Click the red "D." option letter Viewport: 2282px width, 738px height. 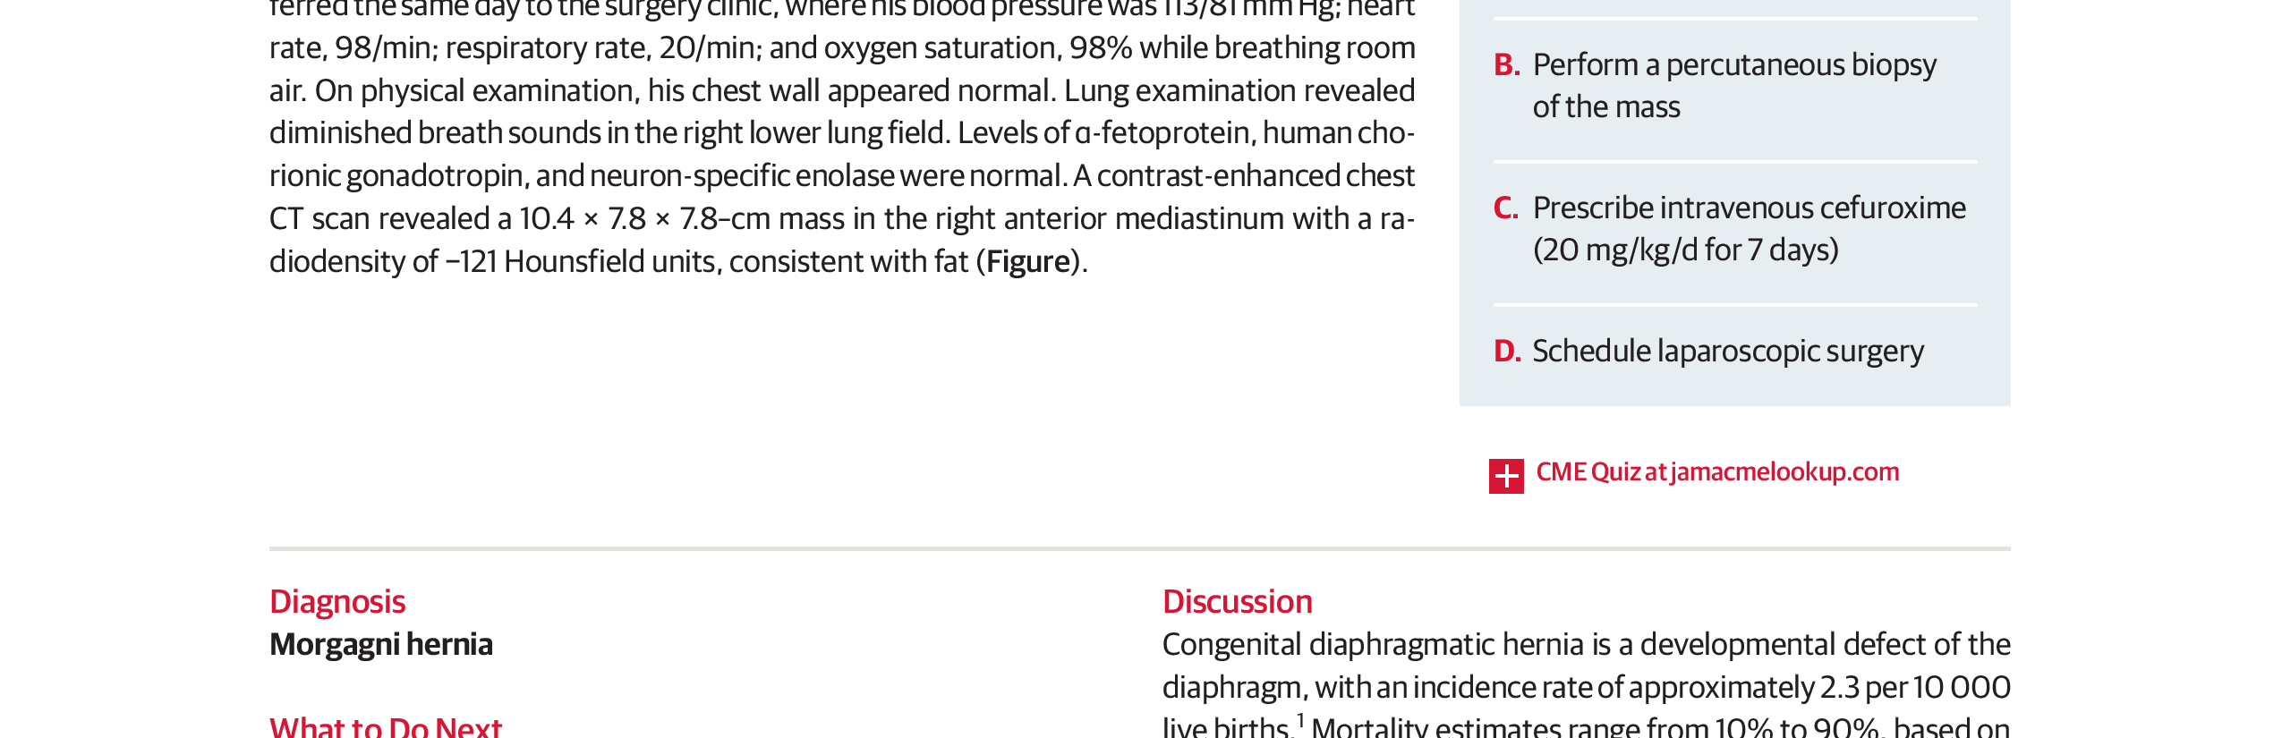click(x=1506, y=352)
